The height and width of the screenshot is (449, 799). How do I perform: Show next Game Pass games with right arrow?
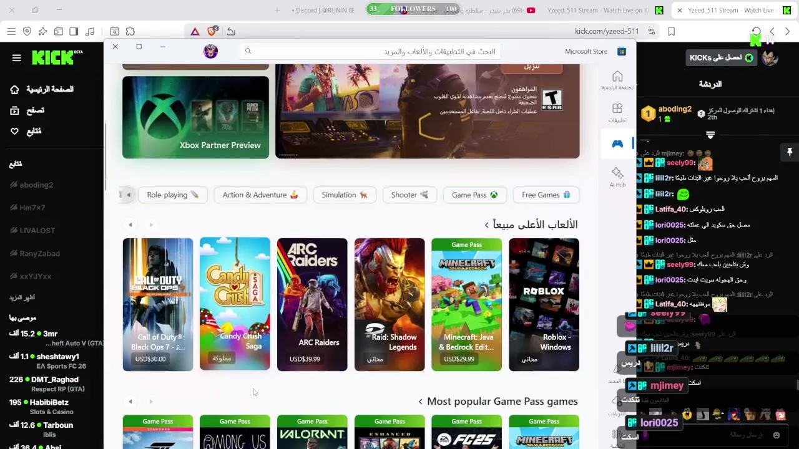(x=151, y=402)
